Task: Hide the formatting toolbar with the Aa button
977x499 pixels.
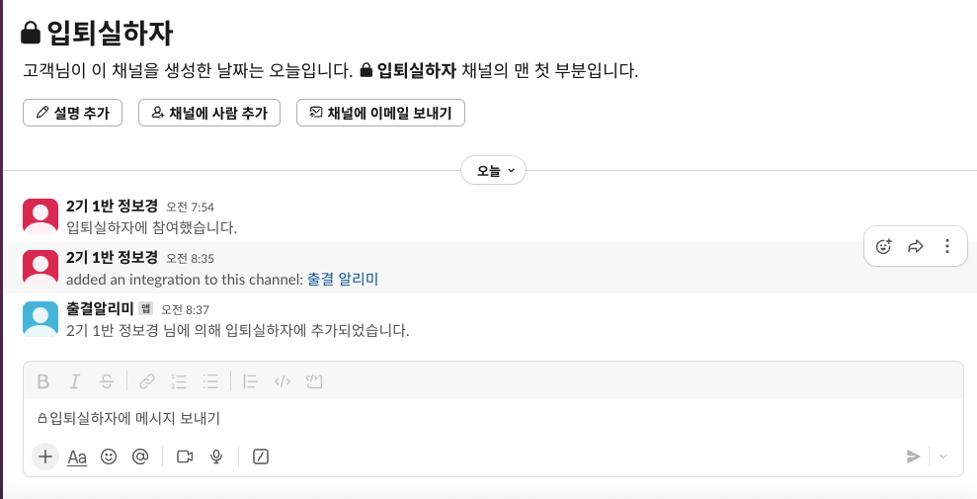Action: coord(77,457)
